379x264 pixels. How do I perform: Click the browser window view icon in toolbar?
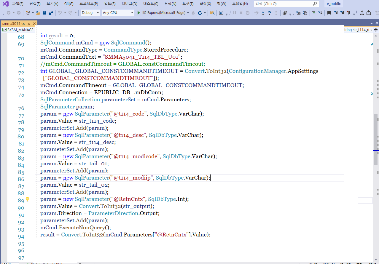point(221,13)
